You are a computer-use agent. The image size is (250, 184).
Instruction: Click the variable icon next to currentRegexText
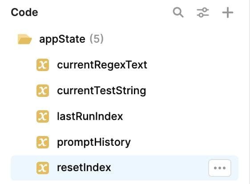coord(43,65)
